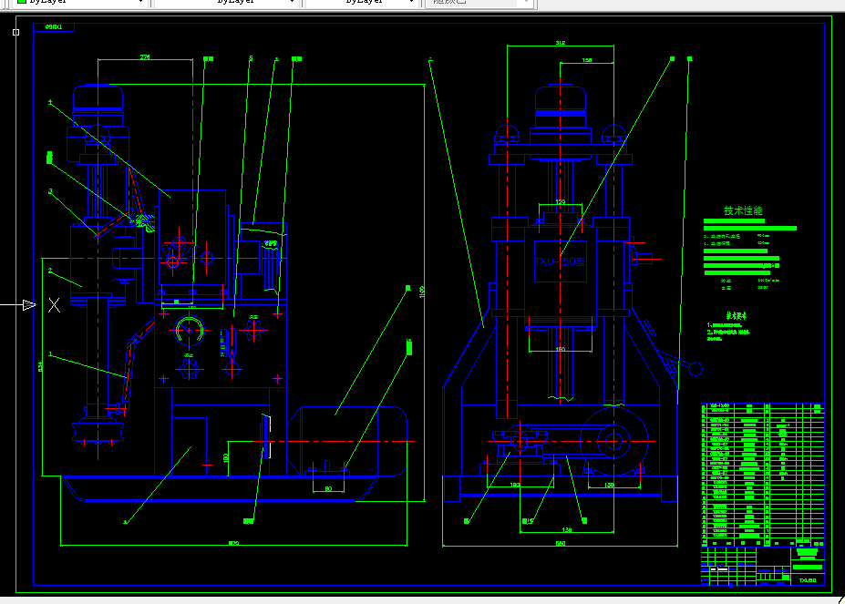Screen dimensions: 845x604
Task: Select the "560" overall width dimension
Action: [561, 544]
